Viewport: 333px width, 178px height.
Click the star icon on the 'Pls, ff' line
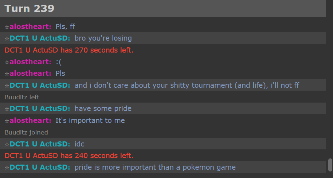pos(7,26)
